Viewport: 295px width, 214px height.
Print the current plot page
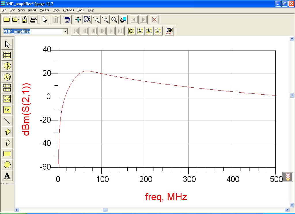(33, 20)
